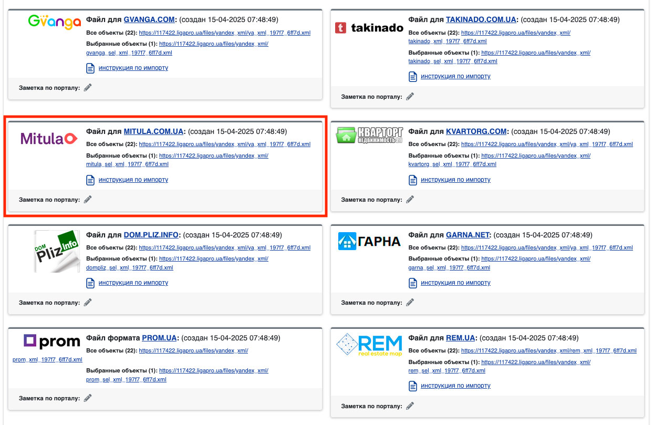Open import instructions for Mitula
654x425 pixels.
pos(133,180)
